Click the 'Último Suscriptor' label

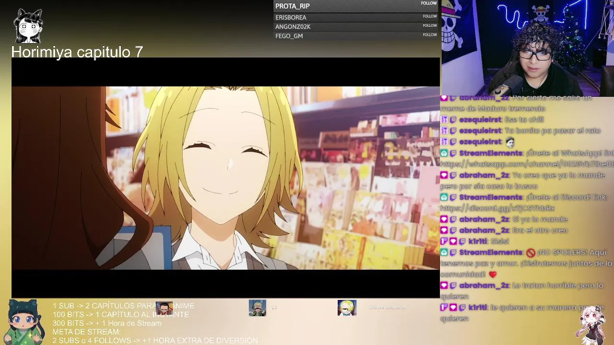coord(388,307)
